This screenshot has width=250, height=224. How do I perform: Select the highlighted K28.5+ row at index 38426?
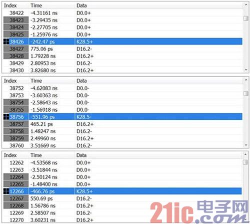click(122, 42)
